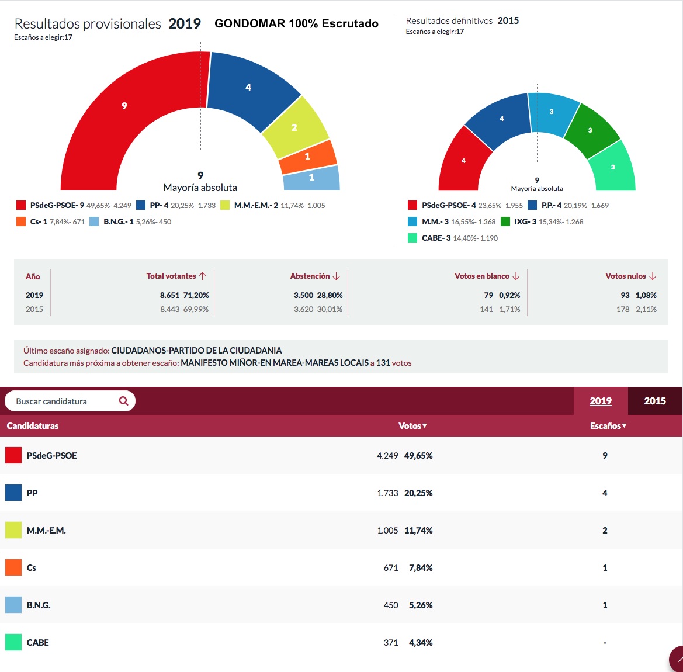This screenshot has width=683, height=672.
Task: Click the orange Cs table swatch
Action: point(13,567)
